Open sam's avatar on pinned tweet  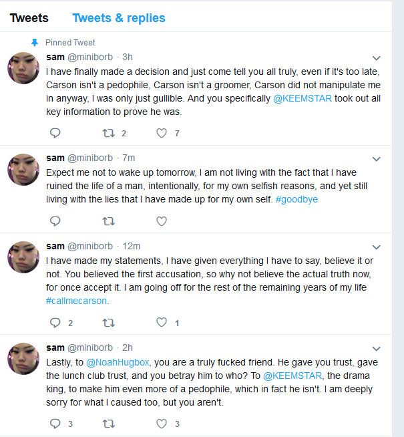coord(23,68)
